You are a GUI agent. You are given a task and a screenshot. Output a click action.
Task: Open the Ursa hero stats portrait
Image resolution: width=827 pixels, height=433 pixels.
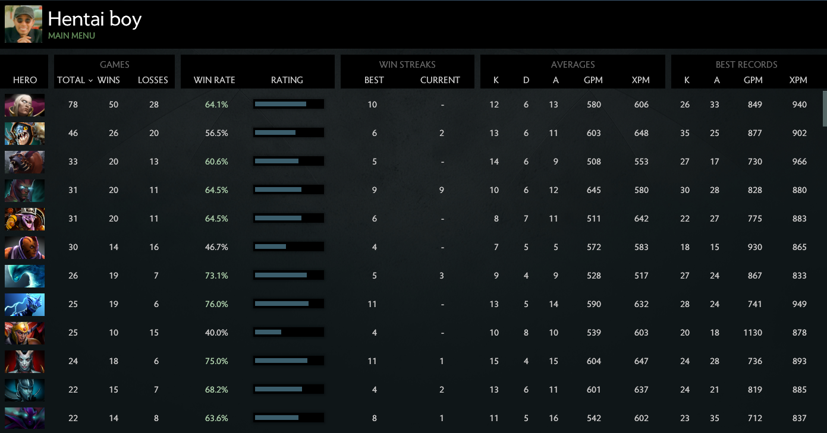tap(24, 162)
